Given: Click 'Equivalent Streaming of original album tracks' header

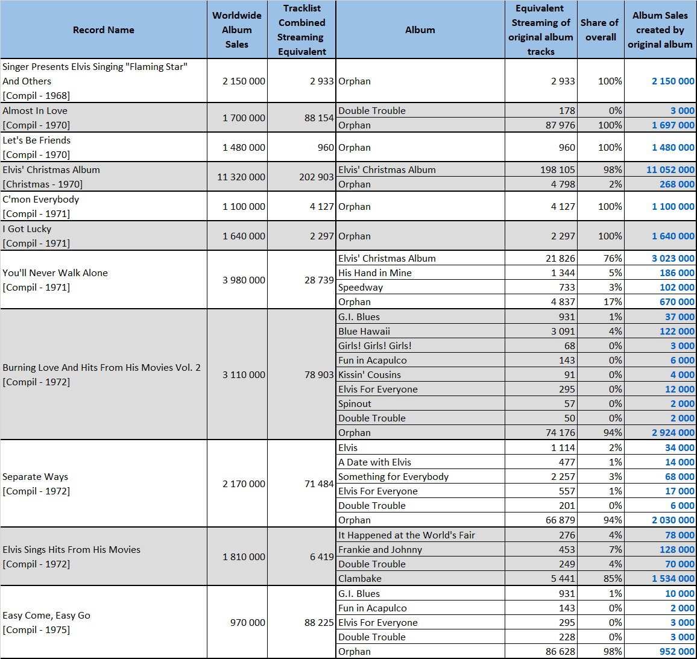Looking at the screenshot, I should (x=541, y=30).
